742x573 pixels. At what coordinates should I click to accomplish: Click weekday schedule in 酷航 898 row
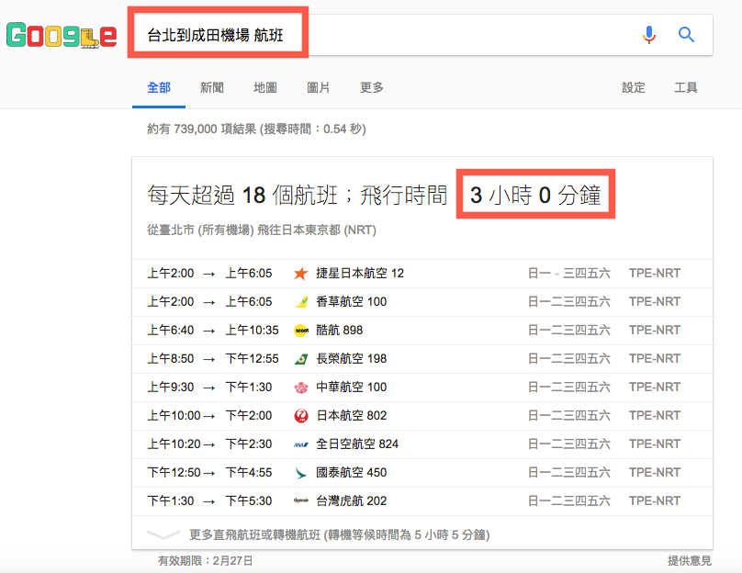(568, 331)
